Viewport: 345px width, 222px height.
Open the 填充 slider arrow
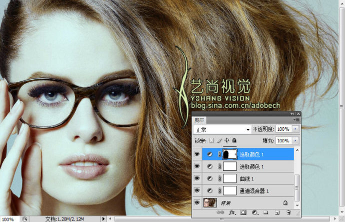[295, 140]
